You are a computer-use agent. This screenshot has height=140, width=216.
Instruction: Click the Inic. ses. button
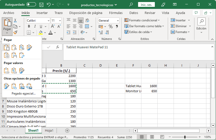(x=146, y=5)
